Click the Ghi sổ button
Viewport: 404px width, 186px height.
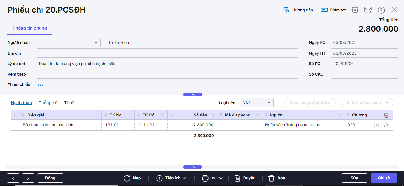click(x=384, y=178)
